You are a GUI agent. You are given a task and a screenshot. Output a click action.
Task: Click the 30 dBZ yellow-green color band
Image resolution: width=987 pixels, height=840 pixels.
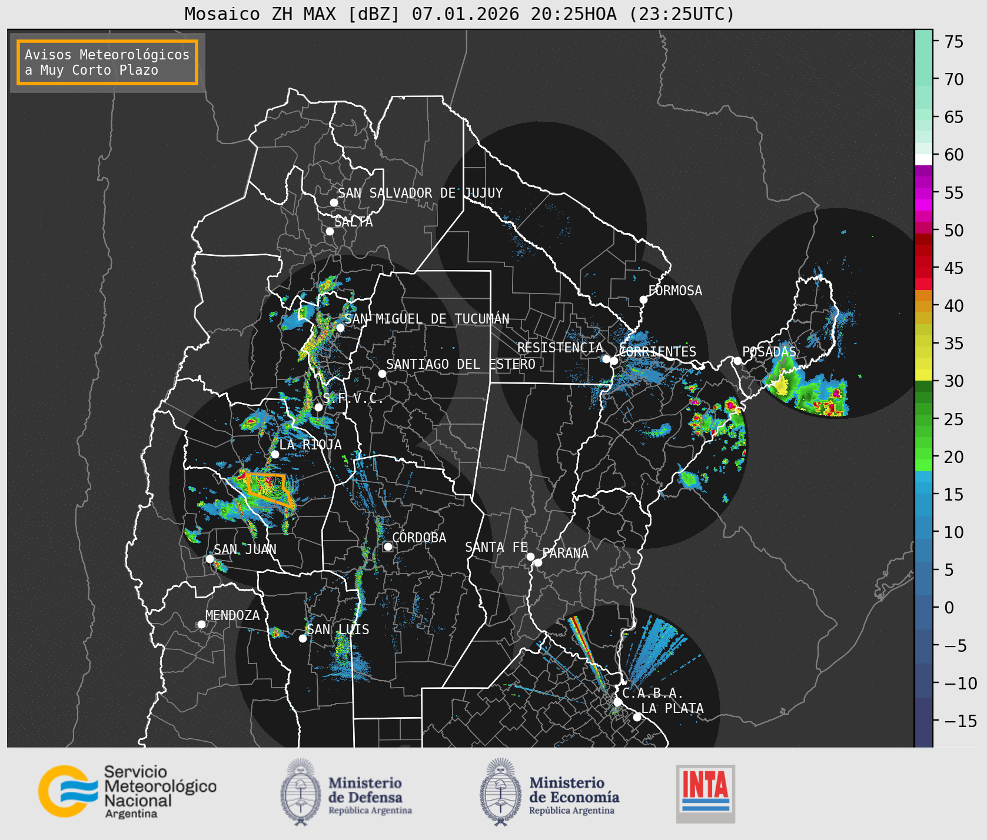[923, 375]
